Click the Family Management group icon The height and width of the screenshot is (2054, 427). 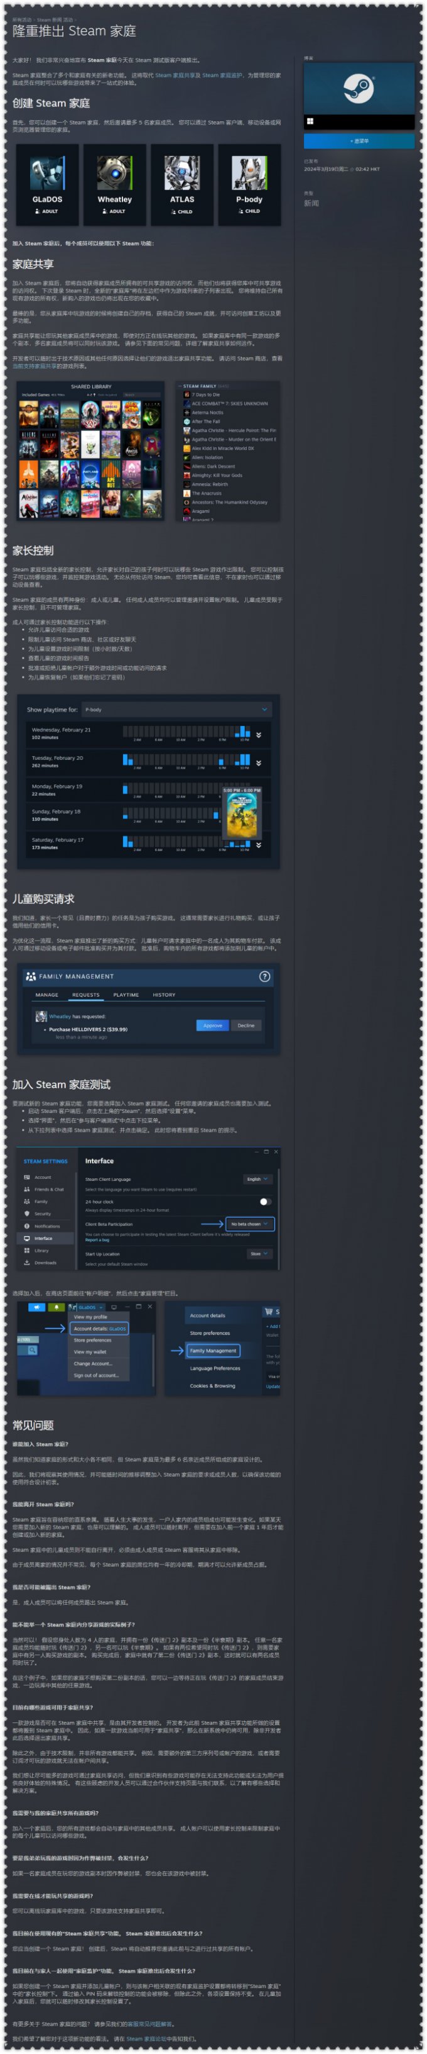tap(31, 976)
